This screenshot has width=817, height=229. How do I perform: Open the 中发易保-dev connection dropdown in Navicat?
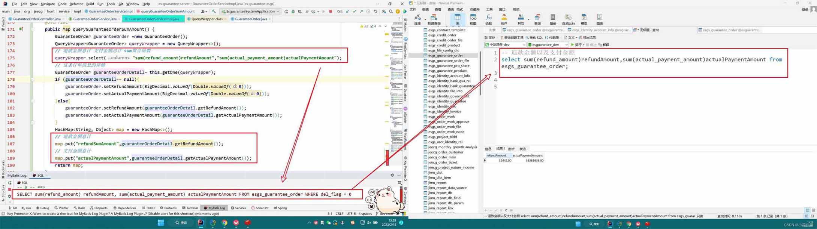tap(505, 45)
